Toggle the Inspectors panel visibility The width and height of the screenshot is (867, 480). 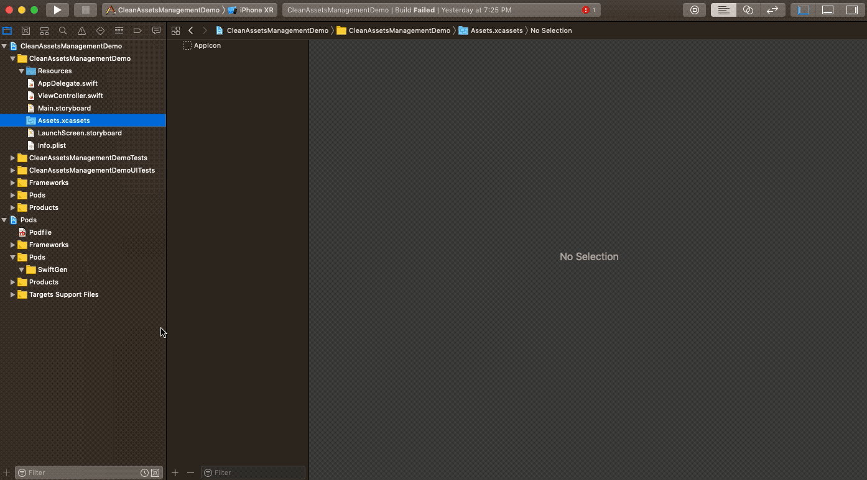pyautogui.click(x=851, y=10)
